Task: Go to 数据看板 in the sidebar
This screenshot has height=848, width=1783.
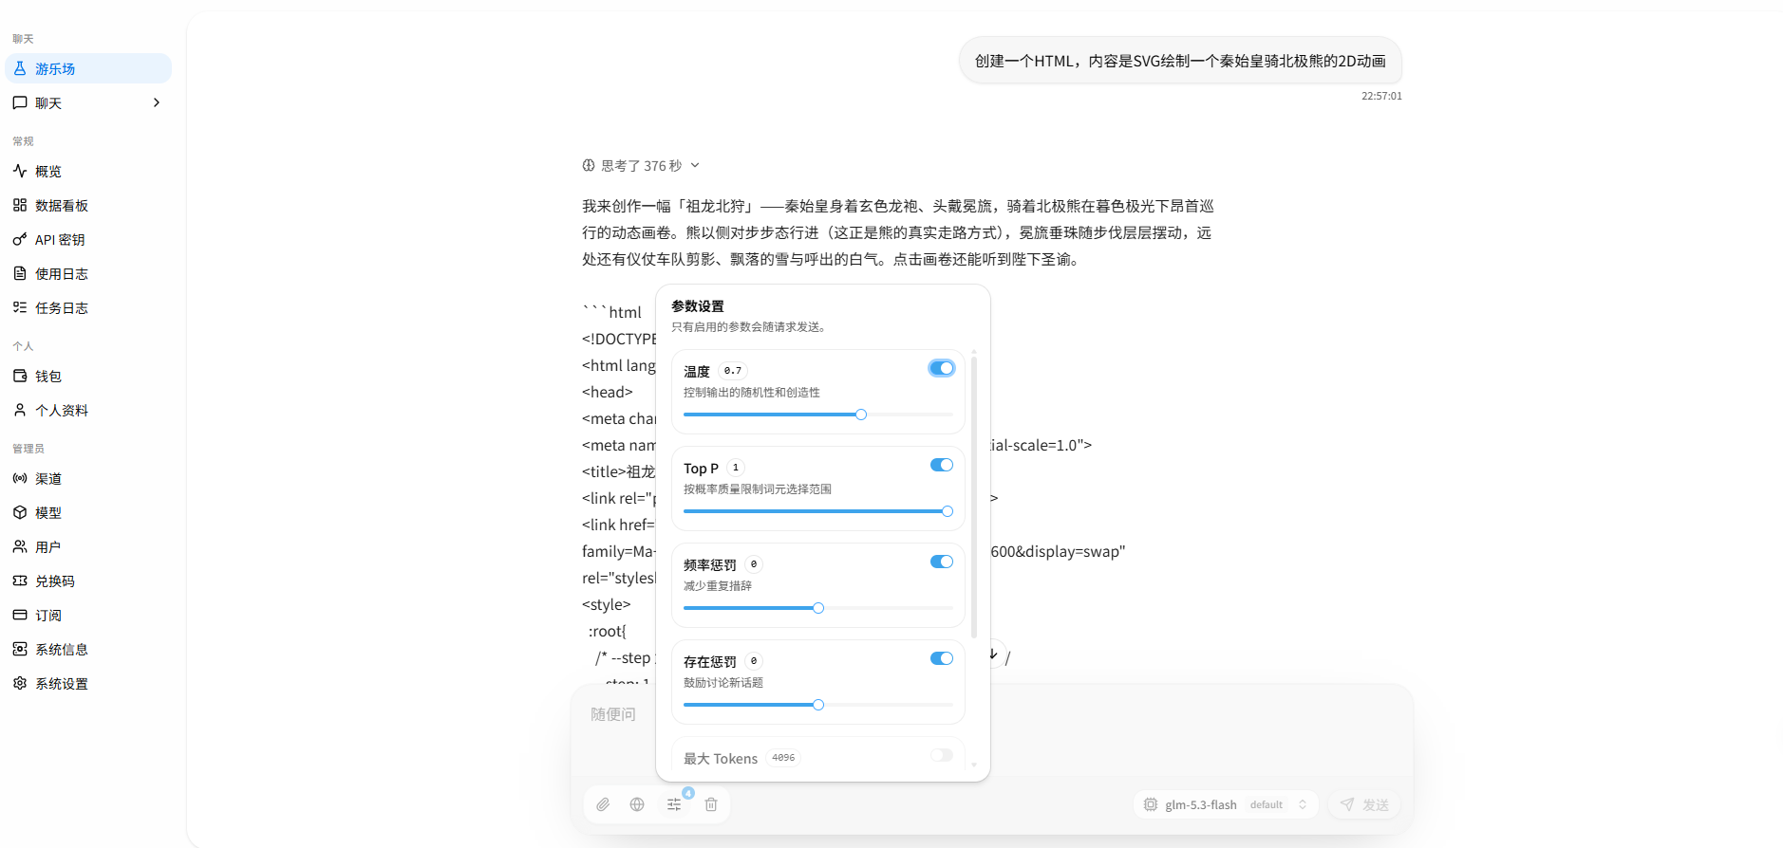Action: point(88,205)
